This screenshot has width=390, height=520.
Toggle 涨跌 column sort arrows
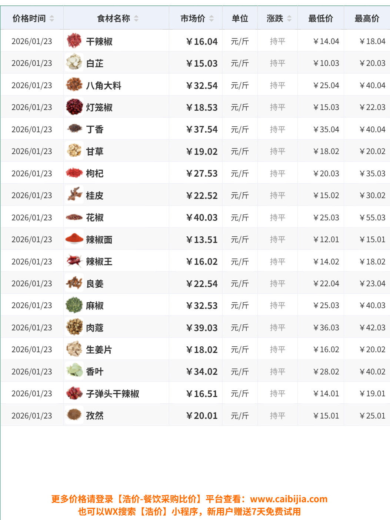tap(289, 19)
